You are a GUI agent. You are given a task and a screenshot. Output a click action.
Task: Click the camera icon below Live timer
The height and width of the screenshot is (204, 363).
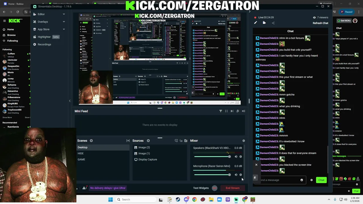click(264, 23)
